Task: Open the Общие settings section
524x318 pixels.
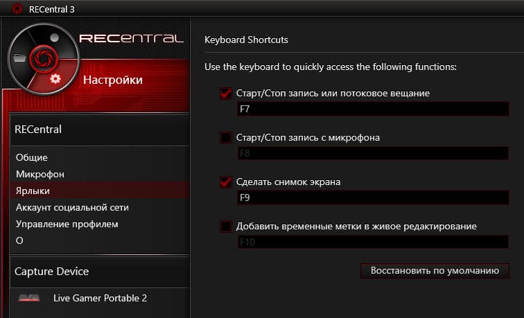Action: [32, 157]
